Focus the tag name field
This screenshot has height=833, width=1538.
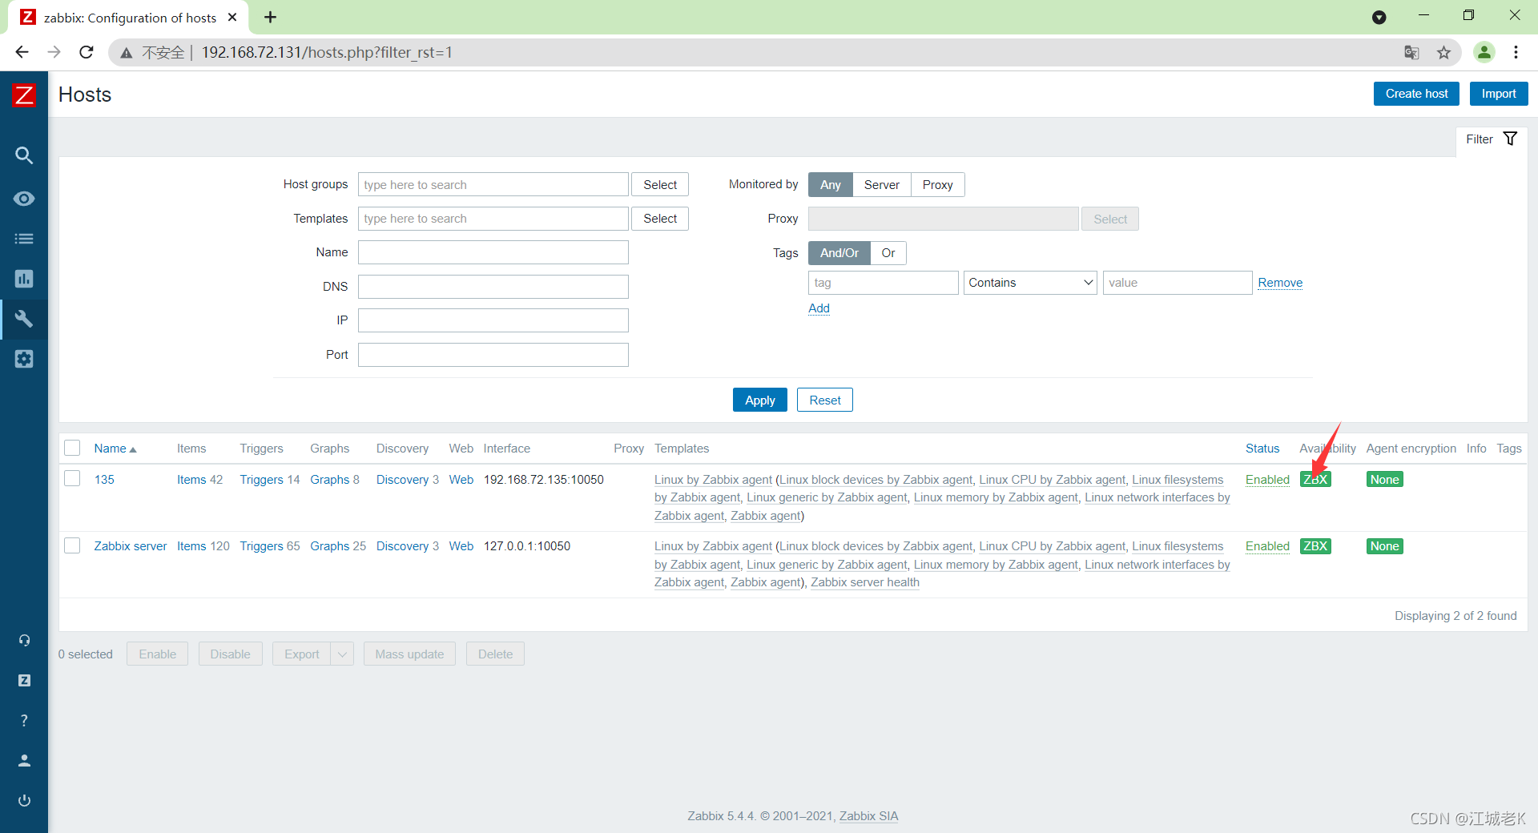click(883, 283)
